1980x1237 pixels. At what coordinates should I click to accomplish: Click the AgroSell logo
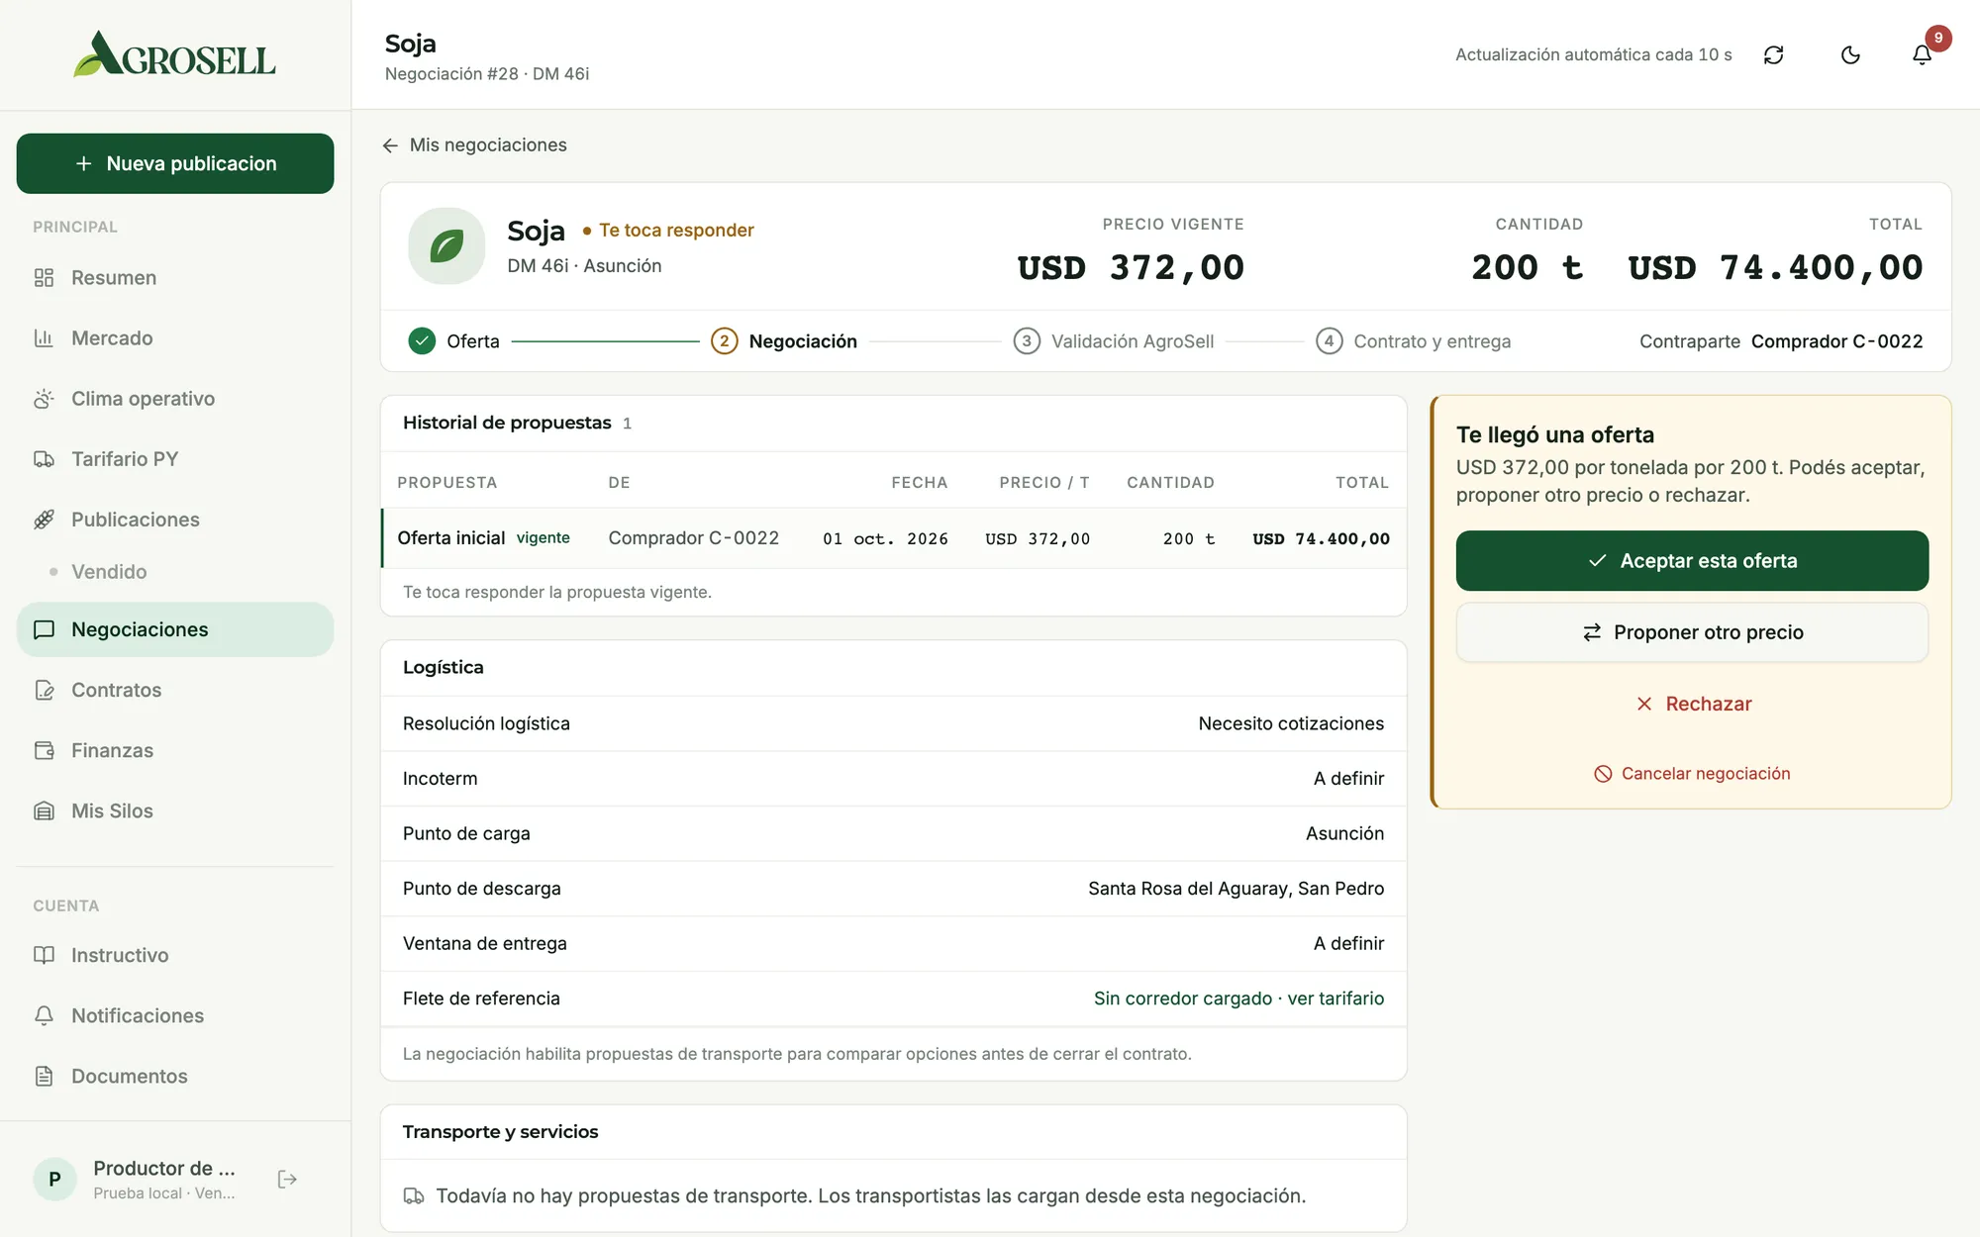[174, 54]
